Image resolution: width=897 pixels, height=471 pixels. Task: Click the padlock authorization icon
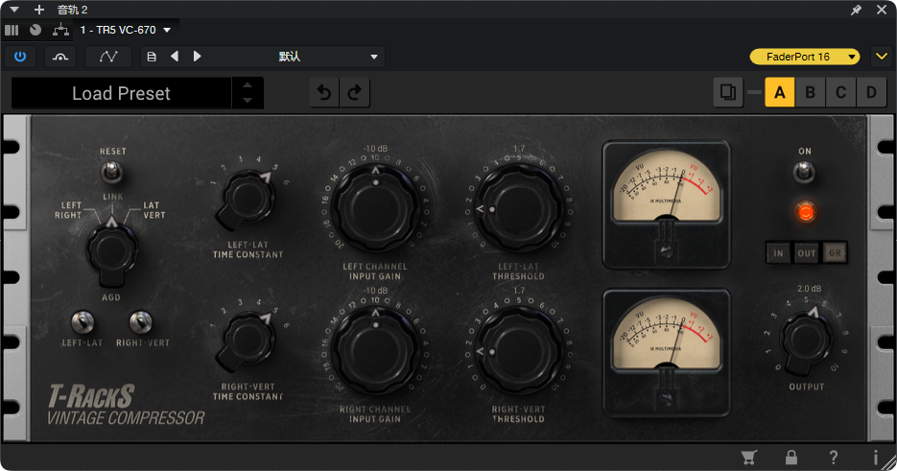click(791, 458)
